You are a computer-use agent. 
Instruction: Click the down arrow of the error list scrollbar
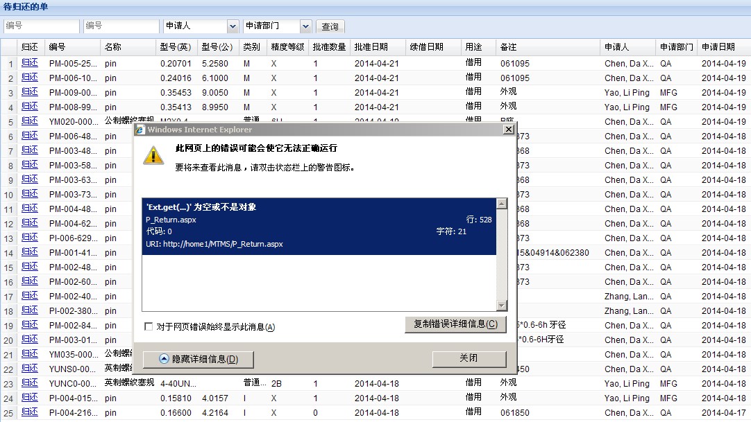point(501,306)
